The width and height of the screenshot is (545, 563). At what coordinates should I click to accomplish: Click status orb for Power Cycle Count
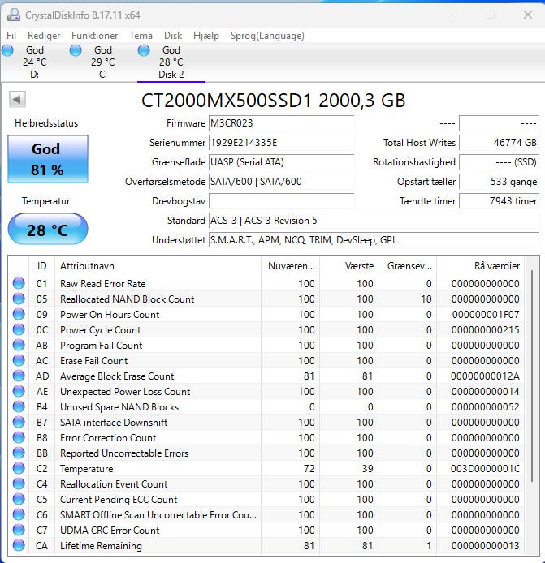[19, 330]
